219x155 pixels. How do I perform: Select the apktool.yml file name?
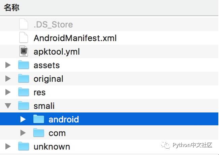click(x=56, y=52)
